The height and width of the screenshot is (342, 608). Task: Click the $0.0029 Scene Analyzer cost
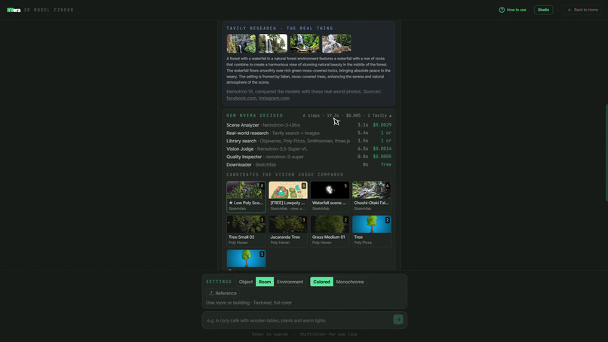(382, 125)
